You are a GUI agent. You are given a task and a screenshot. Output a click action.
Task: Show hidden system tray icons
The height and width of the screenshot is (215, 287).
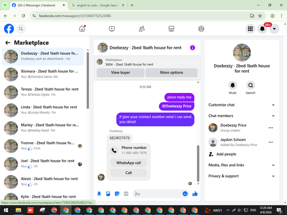(228, 210)
